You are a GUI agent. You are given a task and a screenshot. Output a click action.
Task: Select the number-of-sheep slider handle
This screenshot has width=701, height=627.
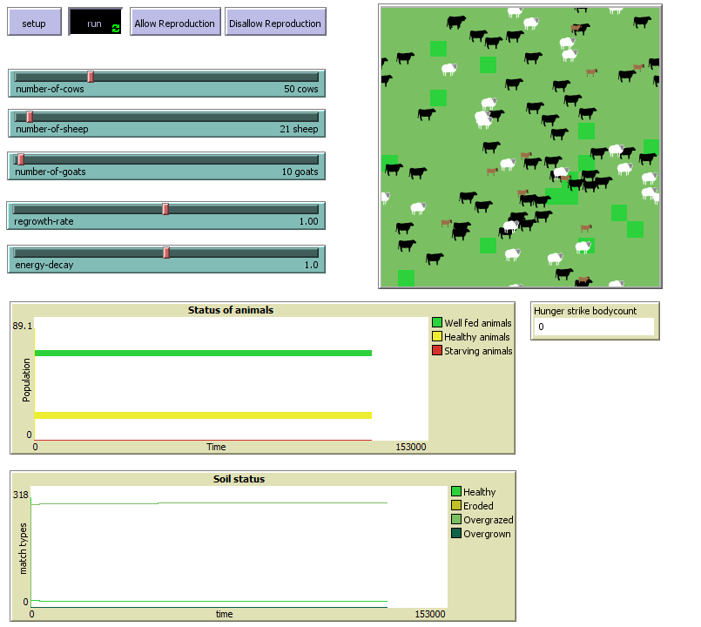(30, 117)
